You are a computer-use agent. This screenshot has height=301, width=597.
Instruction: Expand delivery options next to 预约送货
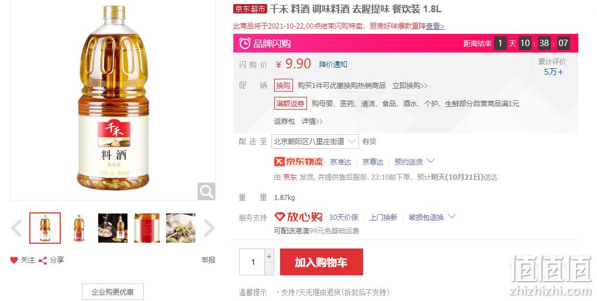pos(430,161)
